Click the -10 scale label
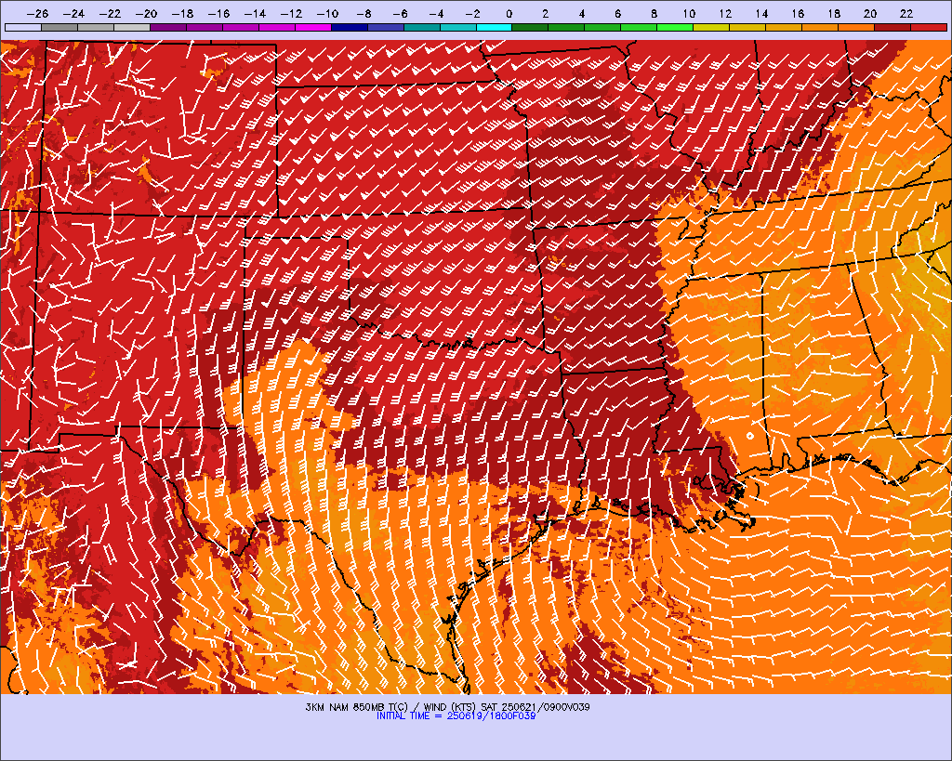Screen dimensions: 952x761 pos(327,14)
